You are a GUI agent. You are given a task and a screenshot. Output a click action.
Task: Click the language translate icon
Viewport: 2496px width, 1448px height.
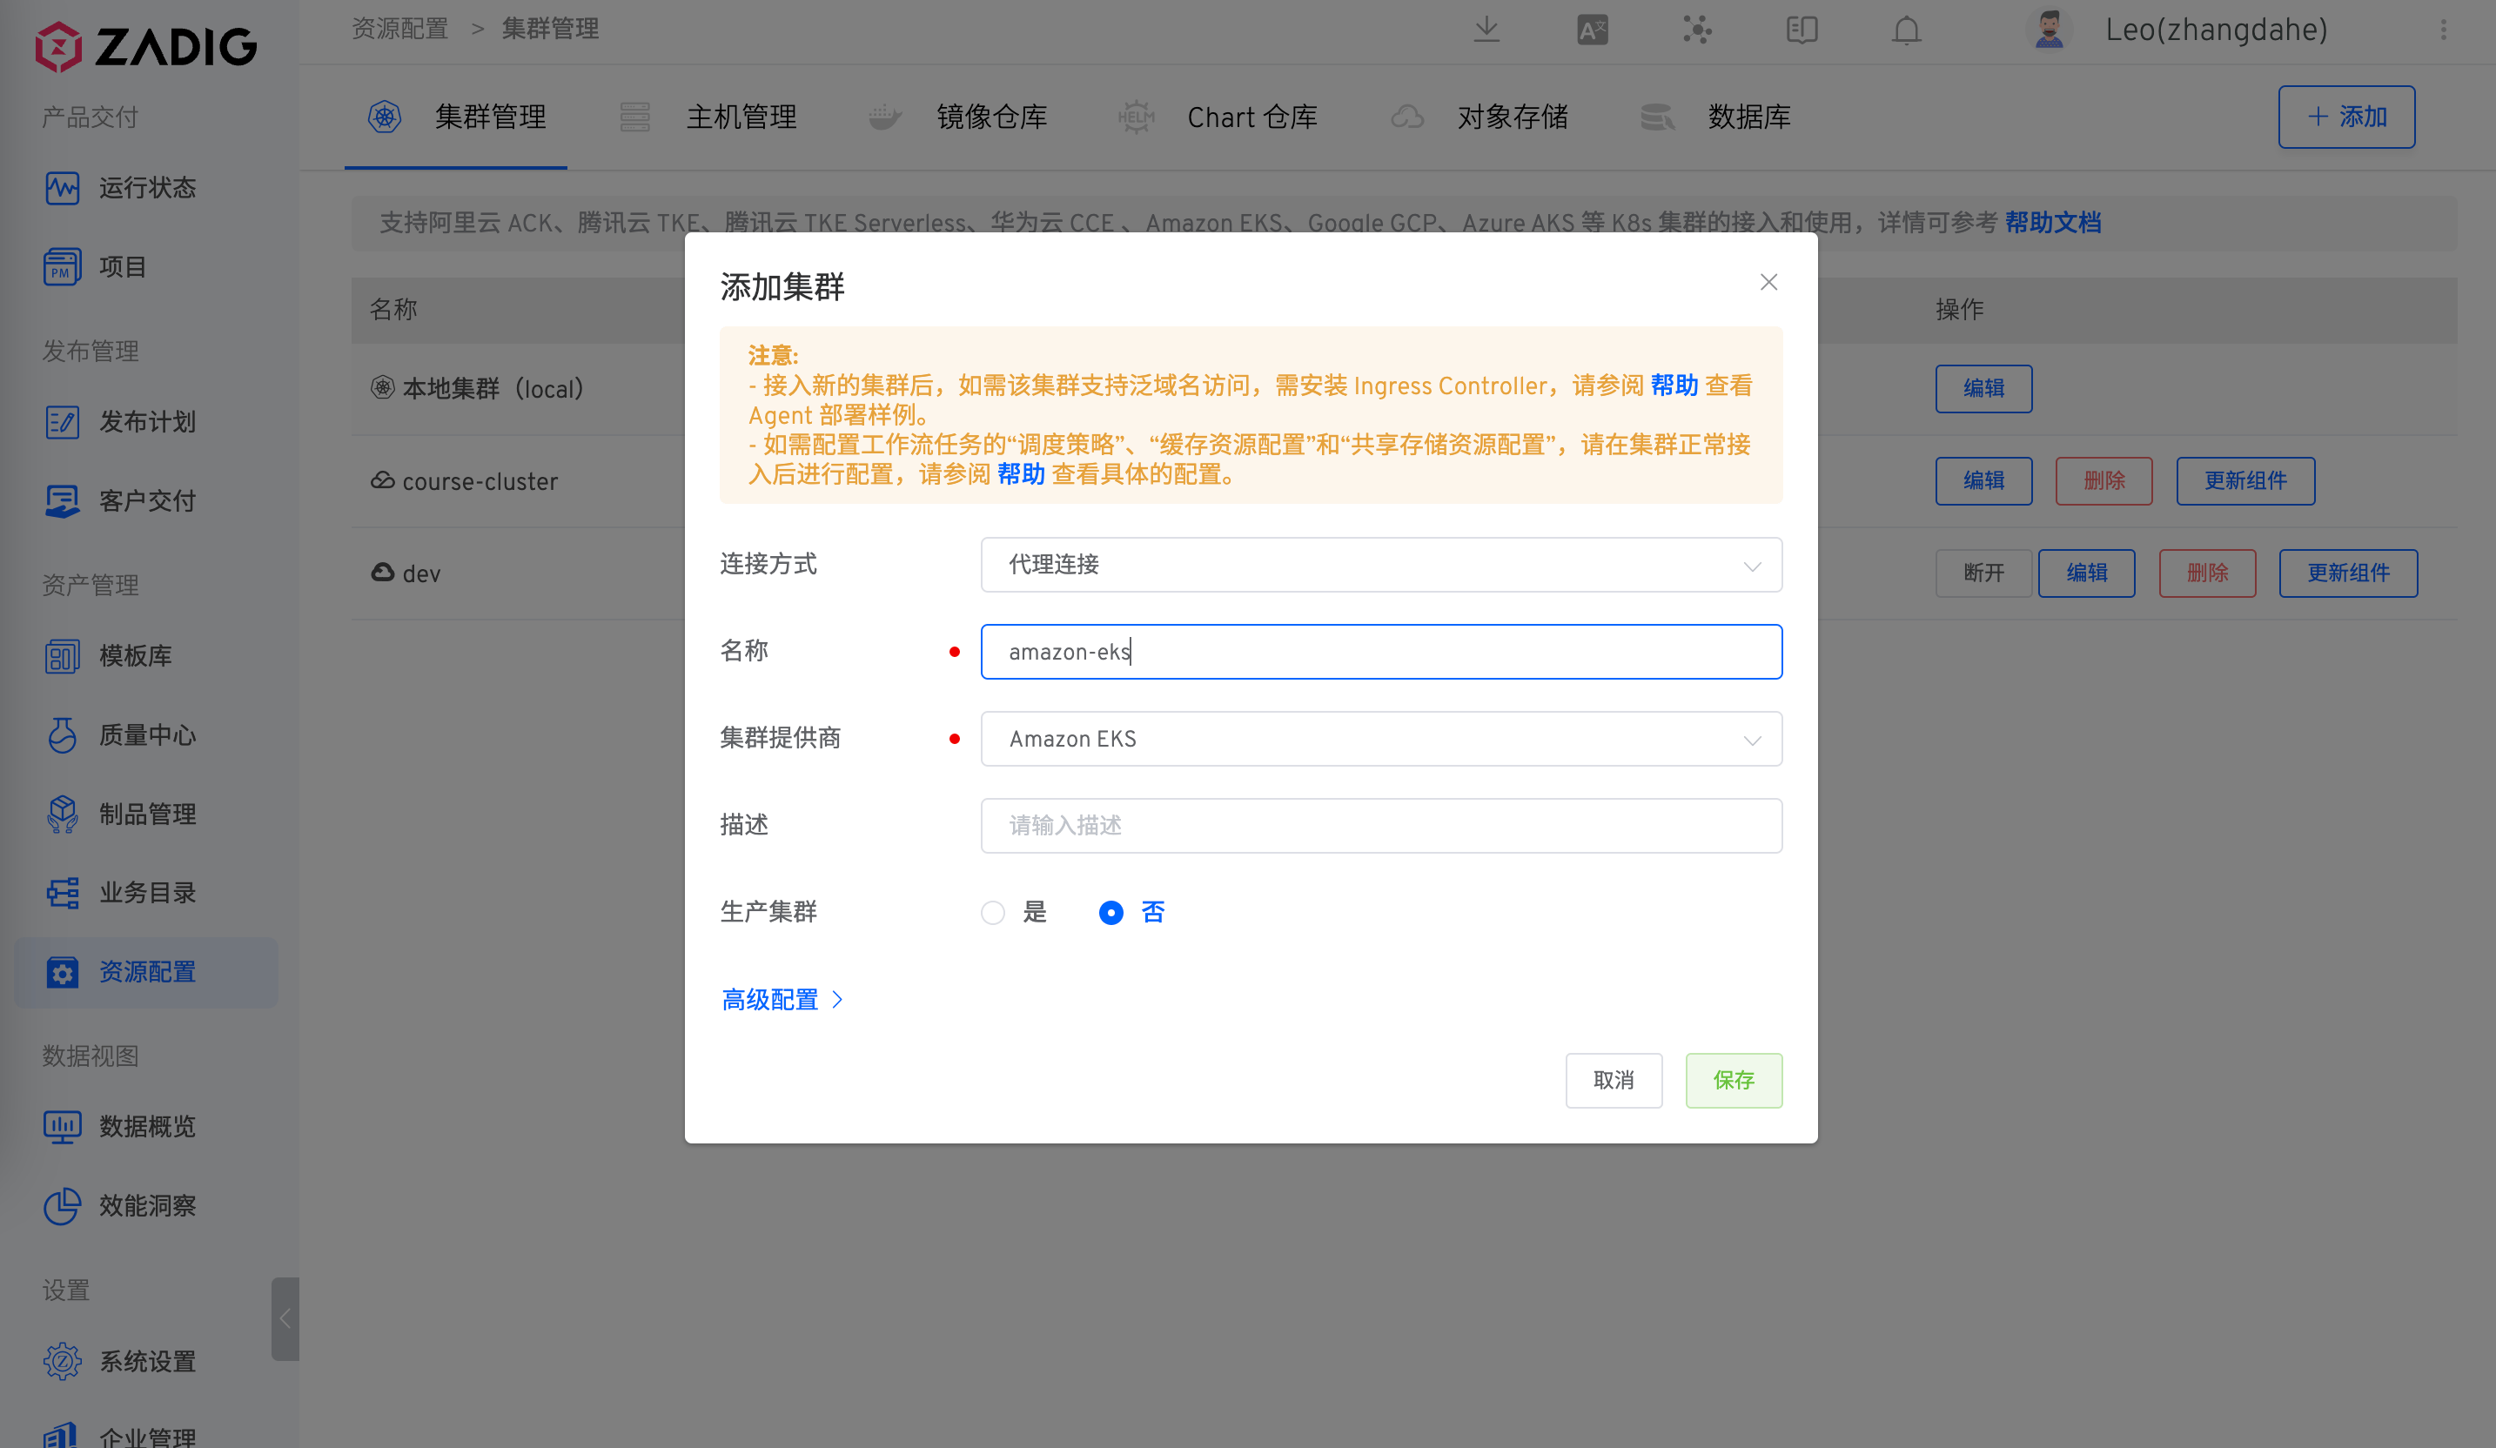tap(1593, 30)
